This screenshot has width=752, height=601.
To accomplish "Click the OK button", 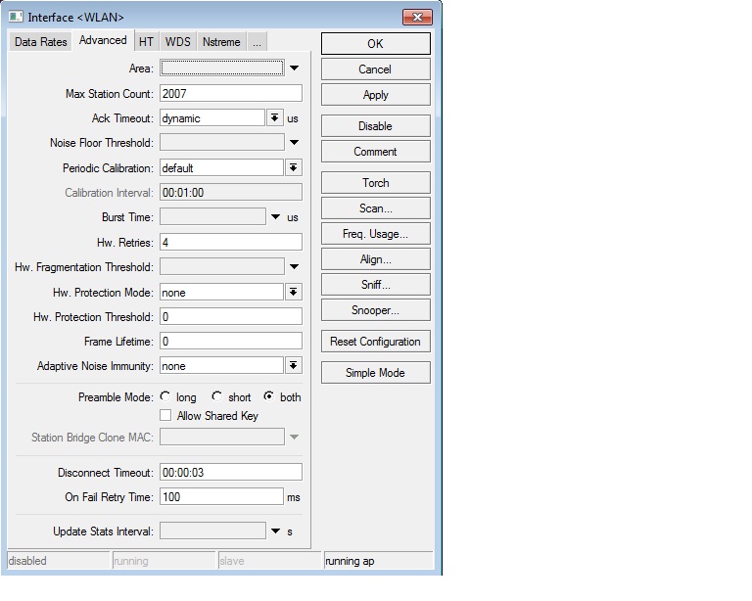I will pyautogui.click(x=376, y=44).
